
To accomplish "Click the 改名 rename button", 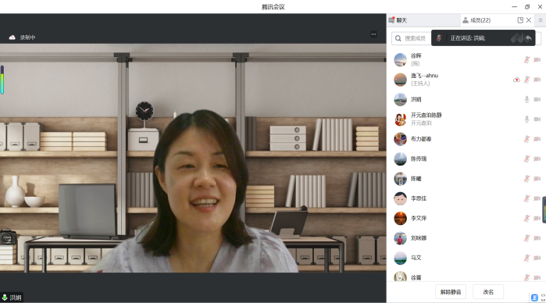I will (x=488, y=292).
